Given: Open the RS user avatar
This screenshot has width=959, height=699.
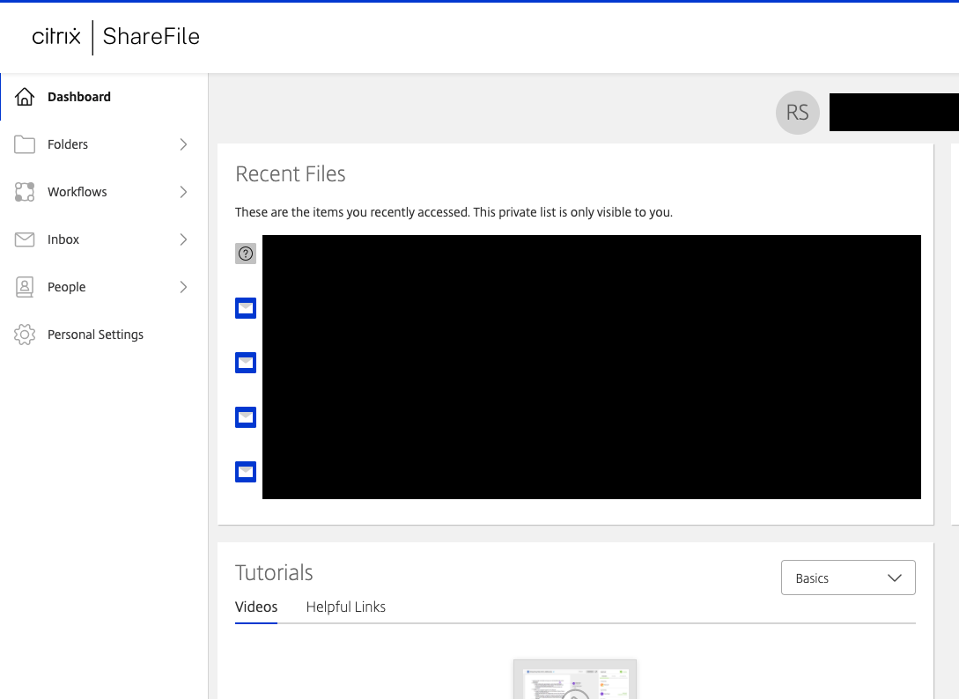Looking at the screenshot, I should pyautogui.click(x=798, y=113).
